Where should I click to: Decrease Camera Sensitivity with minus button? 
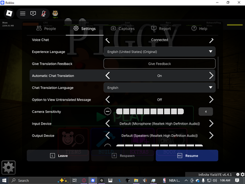point(108,111)
